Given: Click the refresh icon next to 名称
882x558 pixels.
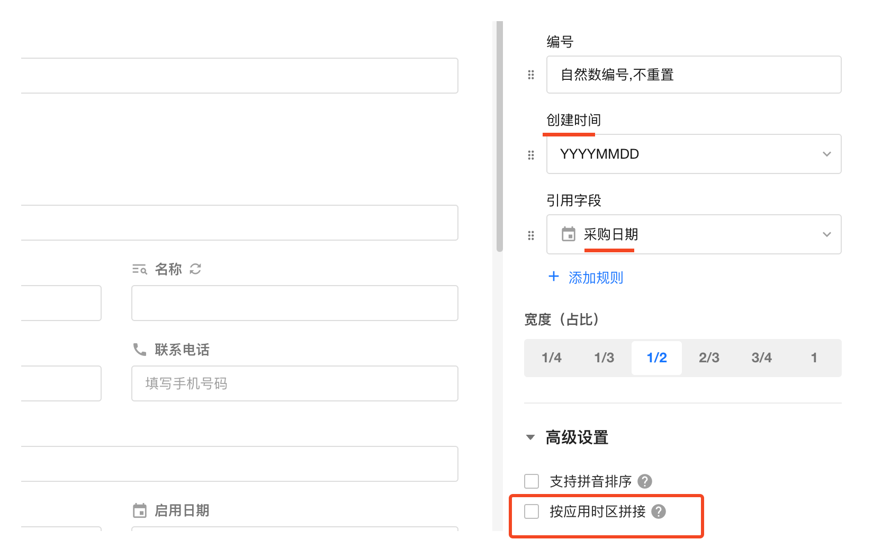Looking at the screenshot, I should (x=195, y=269).
